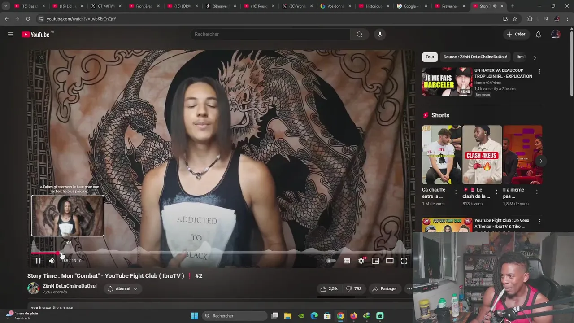Switch to the Lidl browser tab

point(67,6)
